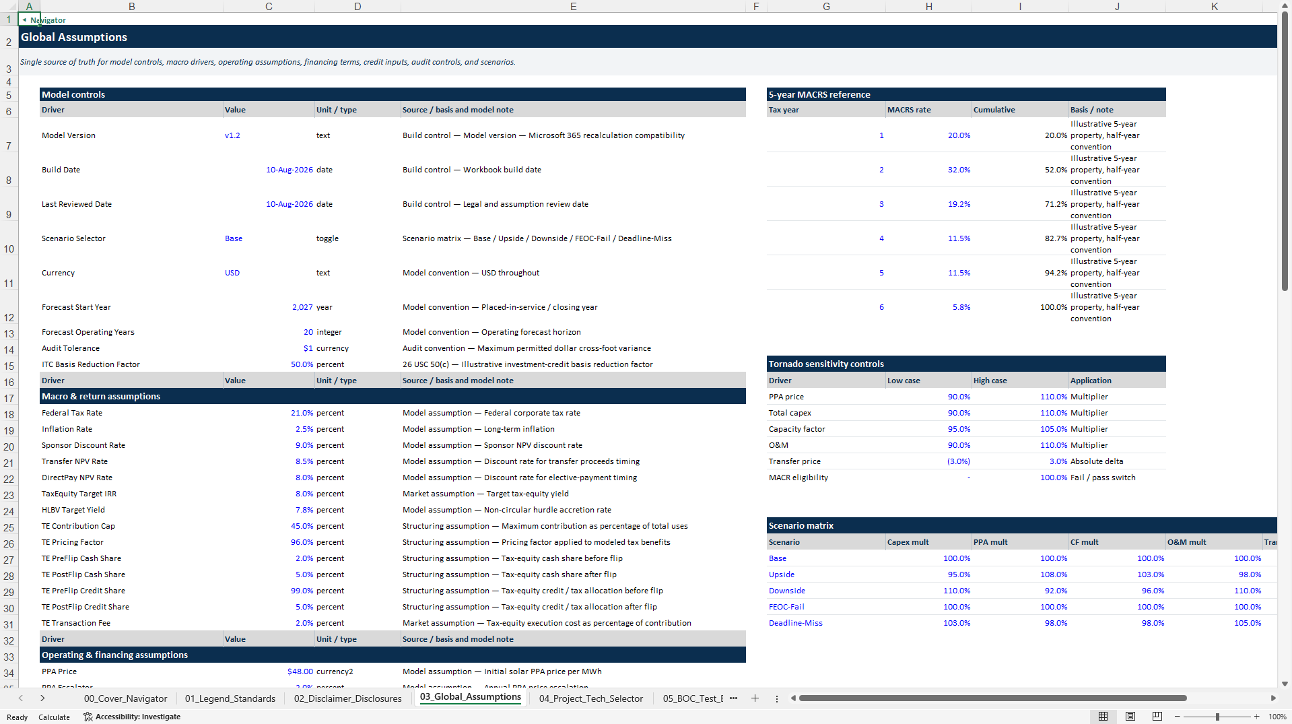
Task: Open the 02_Disclaimer_Disclosures sheet tab
Action: [347, 698]
